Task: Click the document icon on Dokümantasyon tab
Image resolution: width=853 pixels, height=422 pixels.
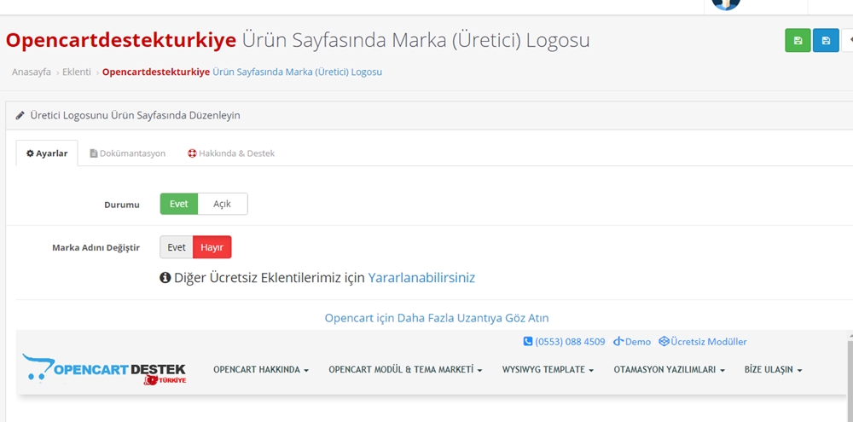Action: 94,153
